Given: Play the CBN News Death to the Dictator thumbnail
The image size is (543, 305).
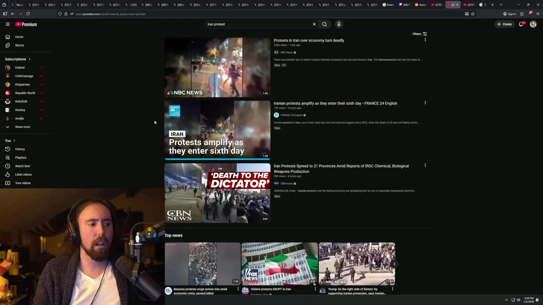Looking at the screenshot, I should [217, 193].
